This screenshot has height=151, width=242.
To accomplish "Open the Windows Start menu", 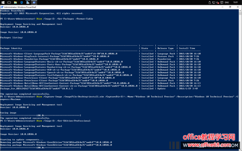I will pos(3,2).
